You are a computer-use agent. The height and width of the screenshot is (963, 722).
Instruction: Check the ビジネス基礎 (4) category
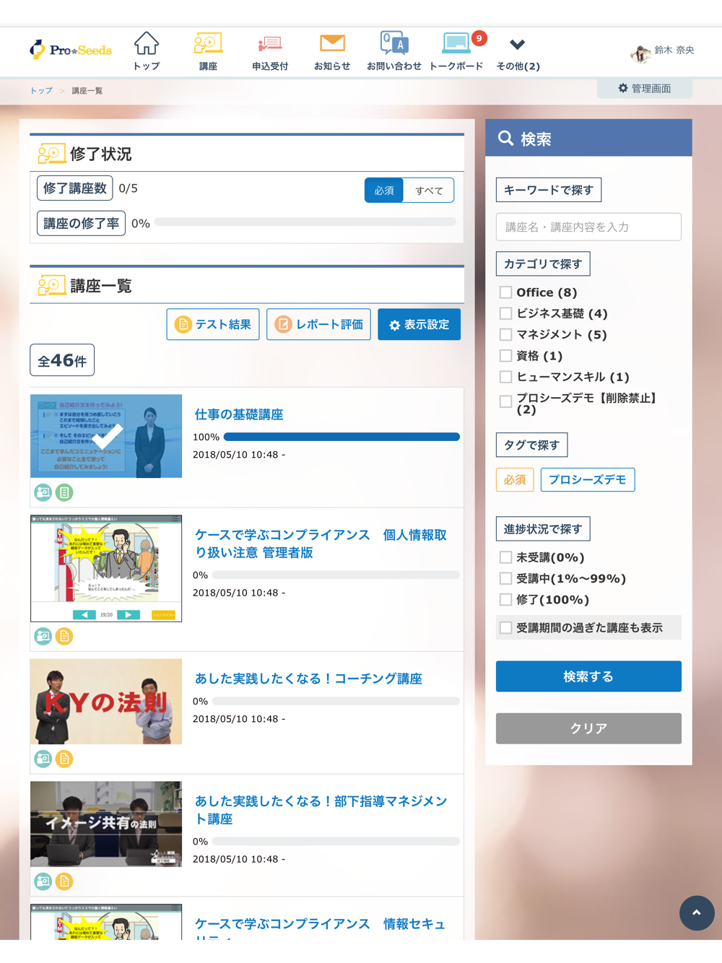(506, 313)
